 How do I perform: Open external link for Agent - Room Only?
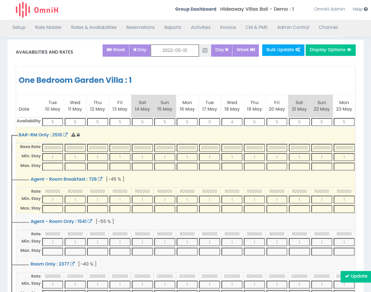[90, 221]
